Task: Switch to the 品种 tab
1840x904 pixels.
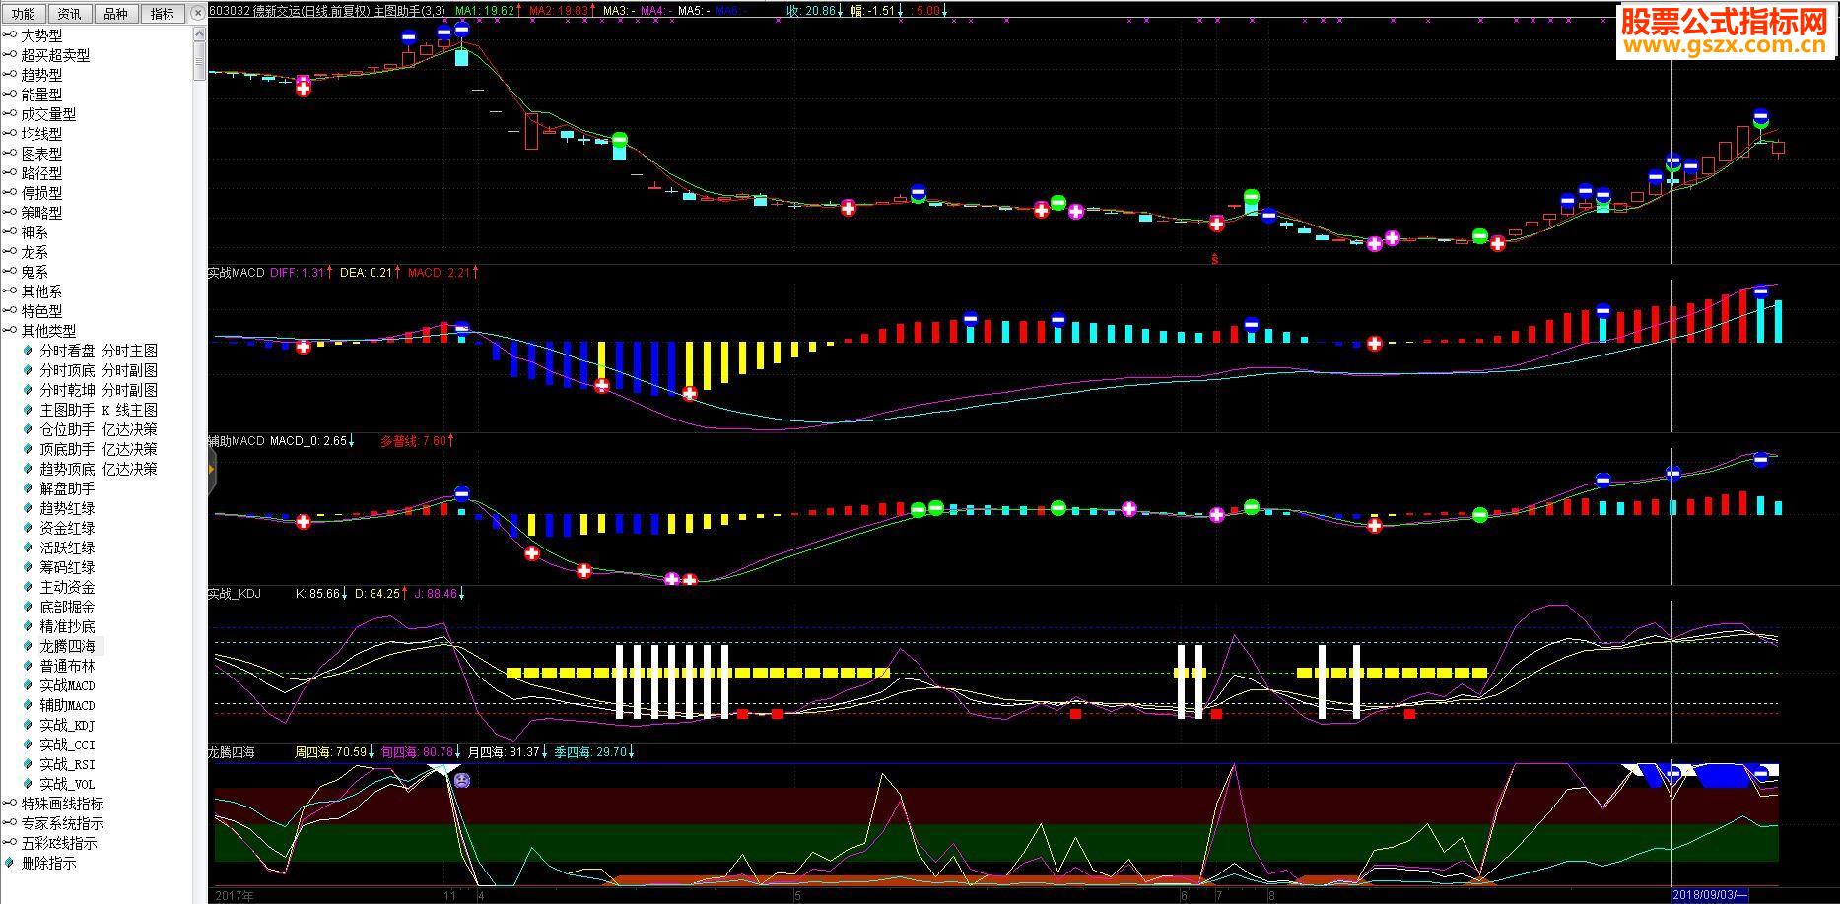Action: tap(116, 14)
